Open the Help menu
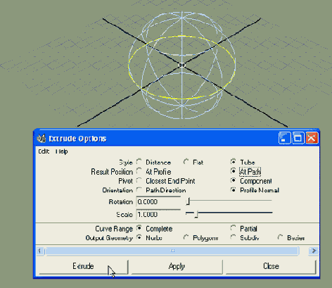This screenshot has height=288, width=332. click(62, 151)
